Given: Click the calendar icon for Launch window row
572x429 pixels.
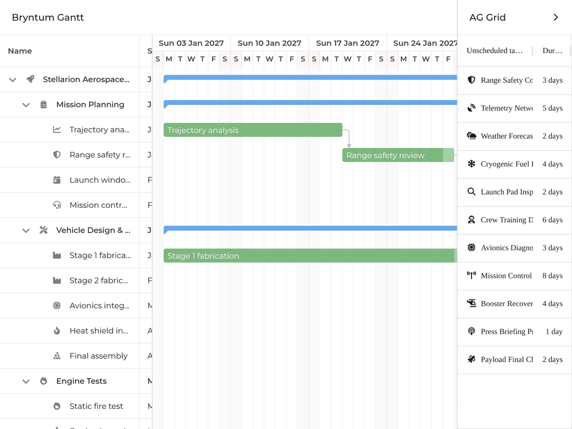Looking at the screenshot, I should pos(57,180).
